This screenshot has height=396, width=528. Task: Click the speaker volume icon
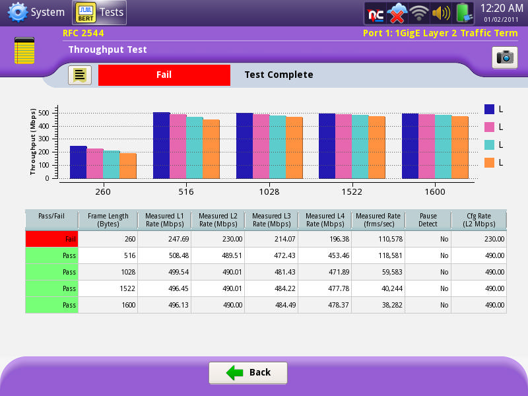pyautogui.click(x=440, y=13)
